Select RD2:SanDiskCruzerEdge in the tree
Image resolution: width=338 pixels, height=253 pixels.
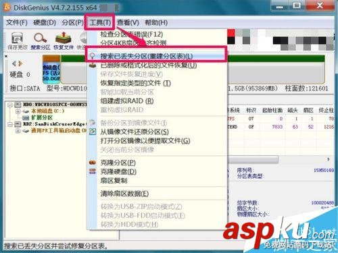(54, 124)
